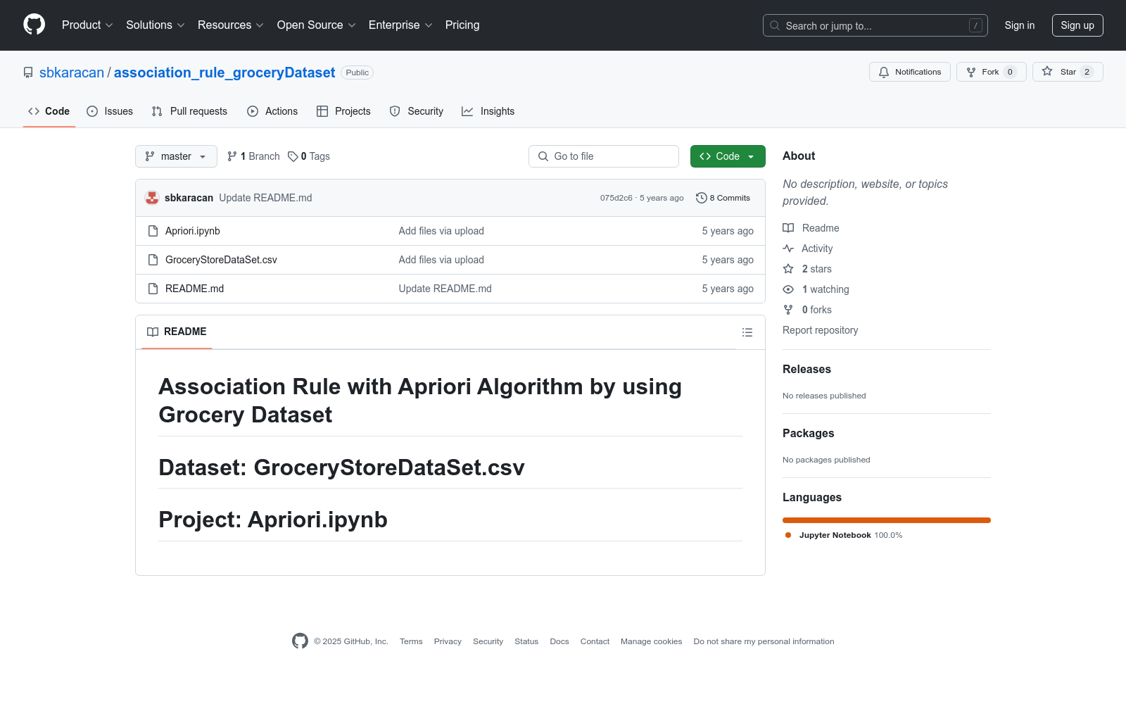Image resolution: width=1126 pixels, height=704 pixels.
Task: Open commit hash 075d2c6
Action: [616, 198]
